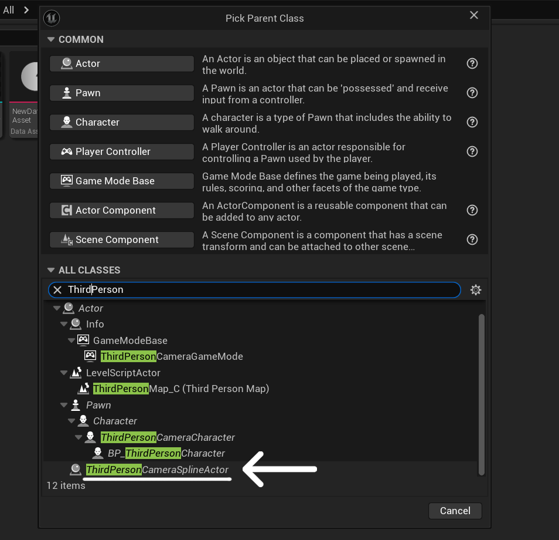Select BP_ThirdPersonCharacter in class tree
Image resolution: width=559 pixels, height=540 pixels.
[x=166, y=453]
